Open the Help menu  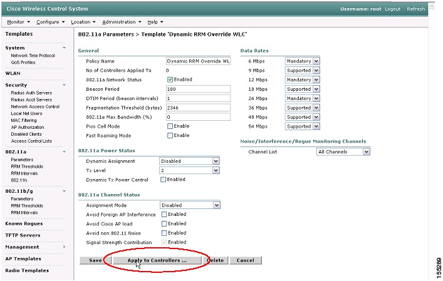pyautogui.click(x=155, y=22)
